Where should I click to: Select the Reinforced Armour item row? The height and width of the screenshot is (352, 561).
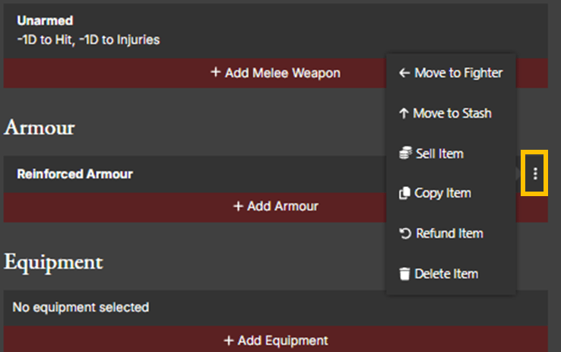[x=75, y=174]
